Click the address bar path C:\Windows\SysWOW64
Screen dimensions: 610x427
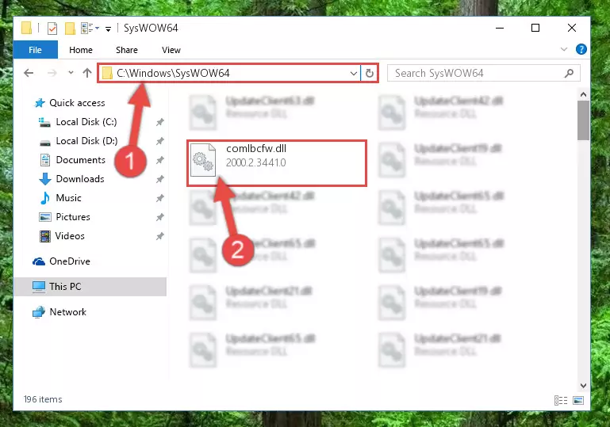(x=173, y=73)
